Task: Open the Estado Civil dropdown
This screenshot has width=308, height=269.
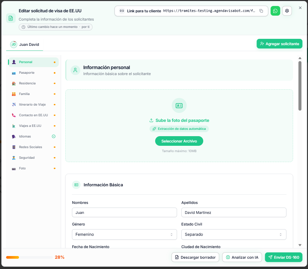Action: click(x=234, y=234)
